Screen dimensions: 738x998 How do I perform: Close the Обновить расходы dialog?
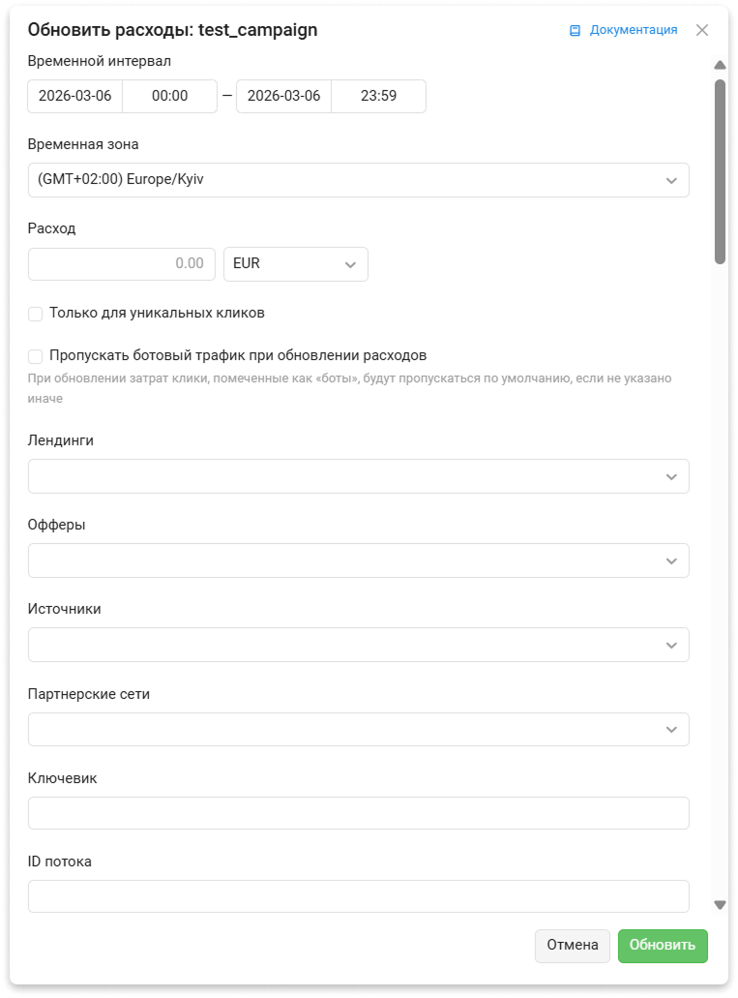(x=702, y=30)
